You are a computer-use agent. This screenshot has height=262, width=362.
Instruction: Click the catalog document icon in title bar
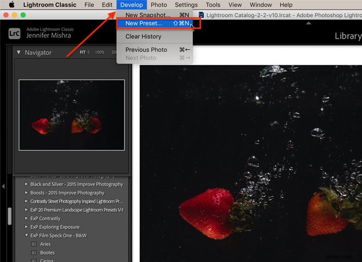click(x=201, y=15)
